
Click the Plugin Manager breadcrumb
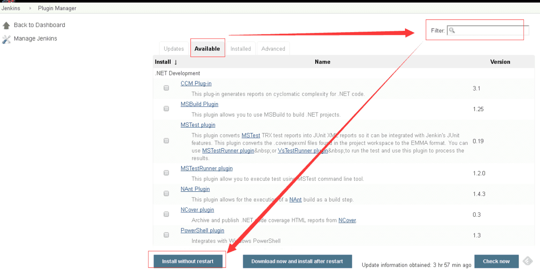point(57,8)
